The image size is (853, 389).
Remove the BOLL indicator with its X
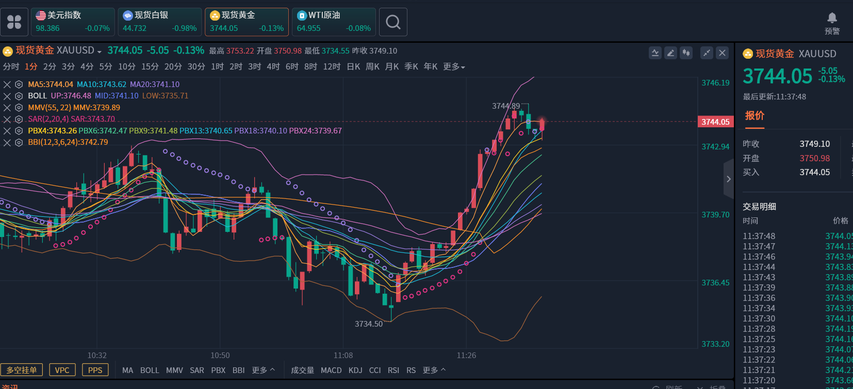pos(7,96)
